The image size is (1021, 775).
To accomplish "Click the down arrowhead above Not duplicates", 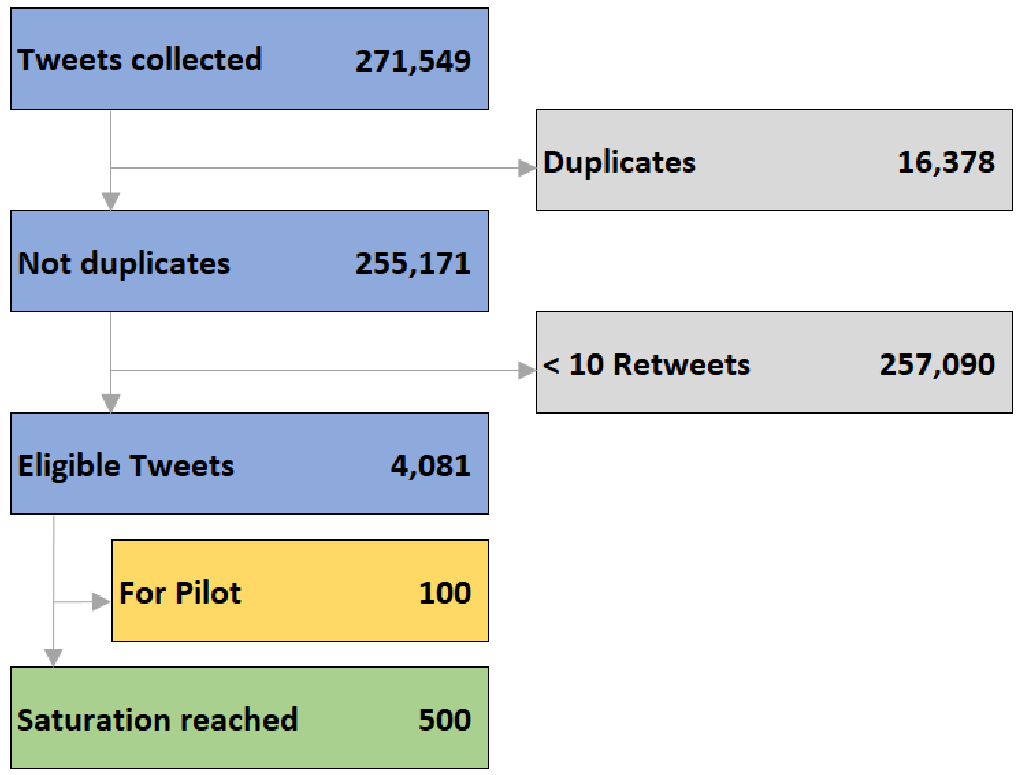I will [x=111, y=201].
